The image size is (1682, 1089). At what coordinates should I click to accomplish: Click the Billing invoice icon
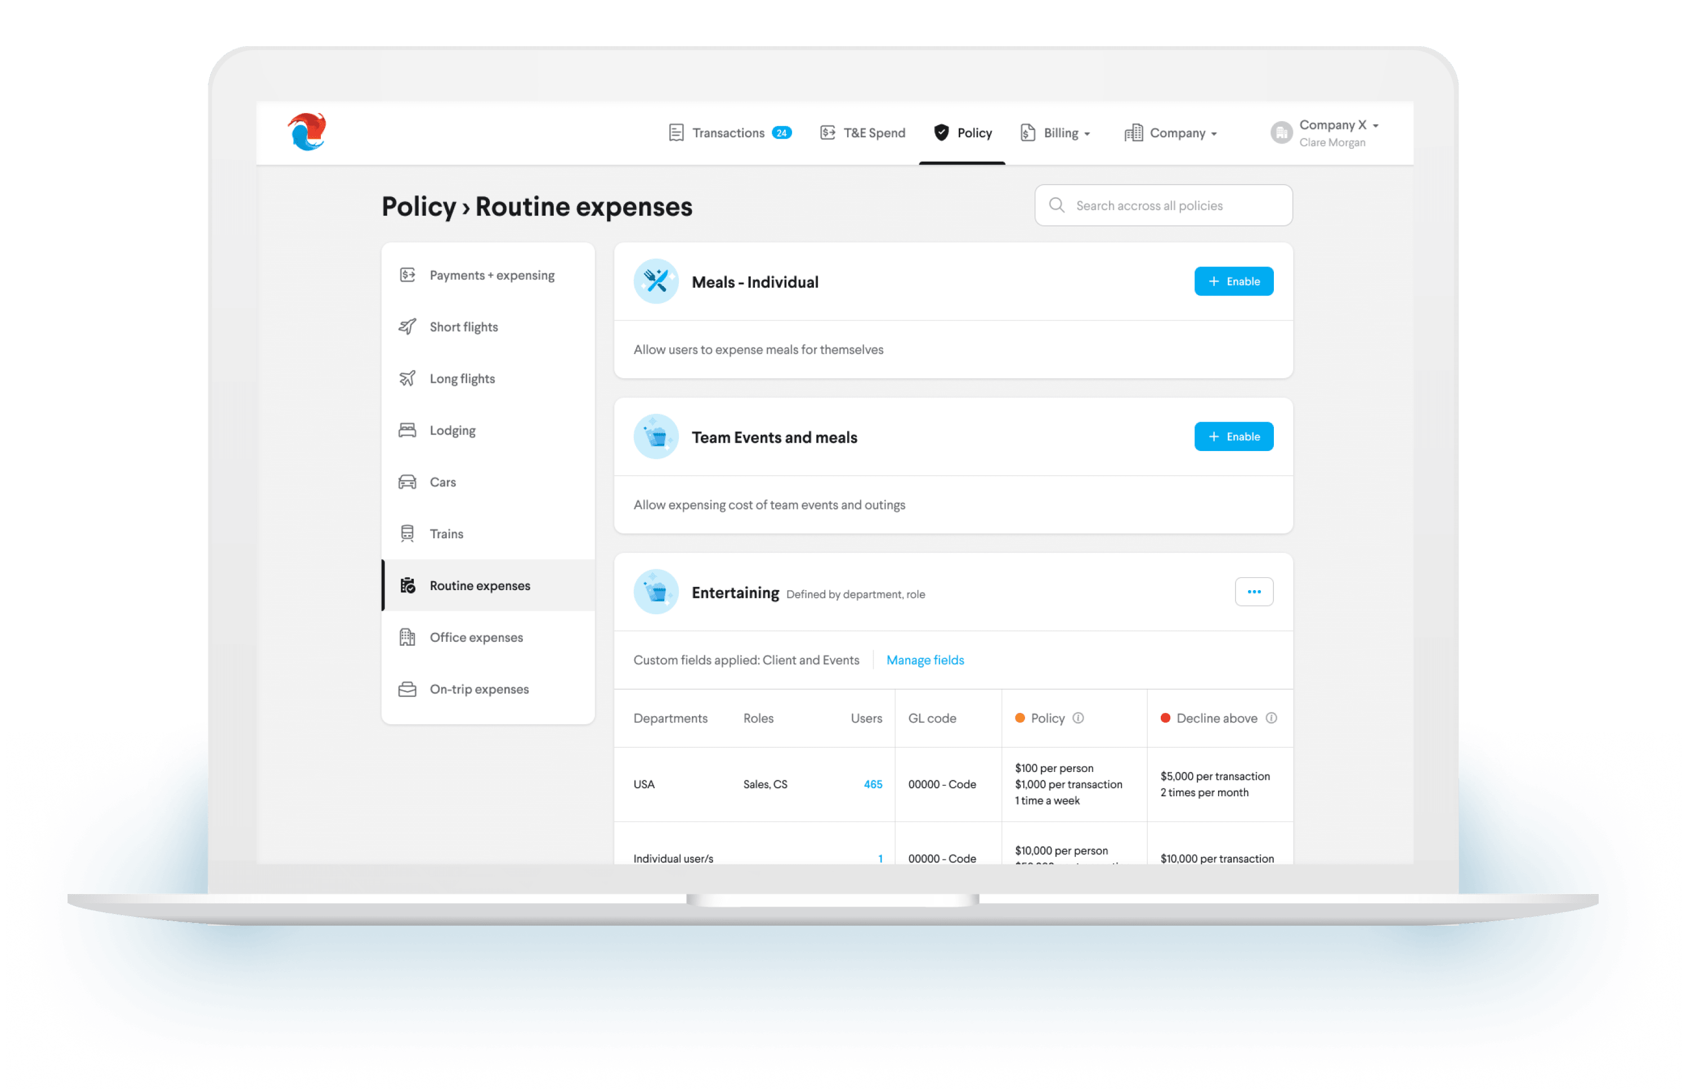pos(1027,133)
